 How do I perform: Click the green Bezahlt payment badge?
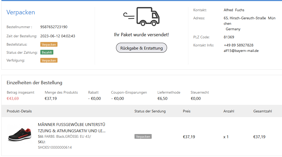[x=47, y=52]
